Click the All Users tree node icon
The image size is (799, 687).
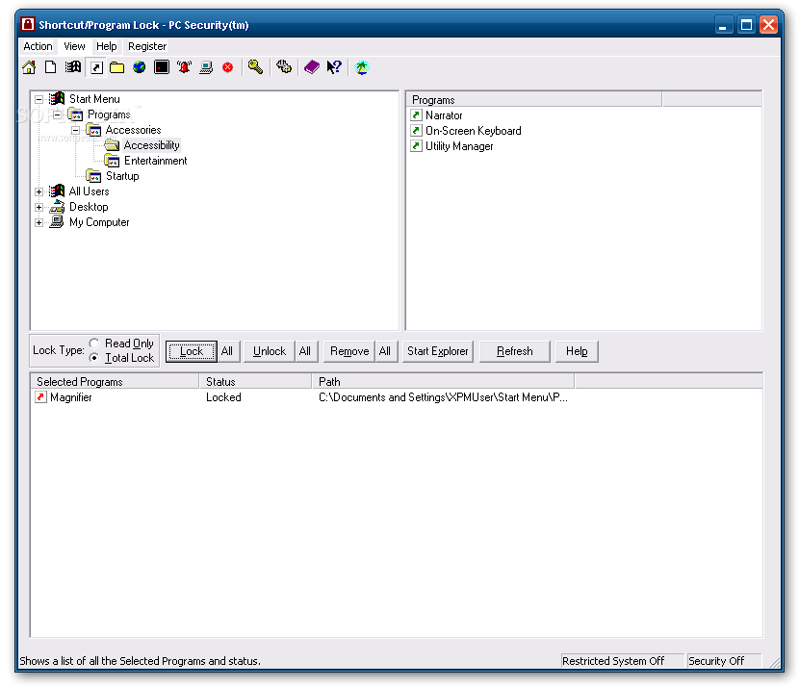pyautogui.click(x=57, y=191)
